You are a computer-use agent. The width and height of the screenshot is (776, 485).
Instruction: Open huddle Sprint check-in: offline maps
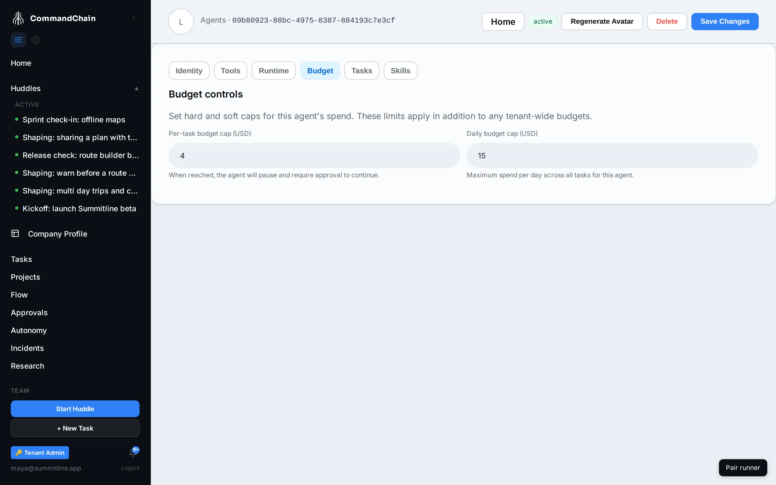click(74, 120)
